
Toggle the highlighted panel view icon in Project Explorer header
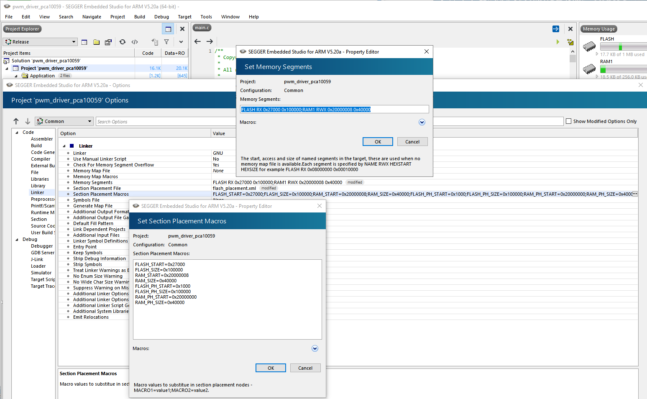click(168, 29)
